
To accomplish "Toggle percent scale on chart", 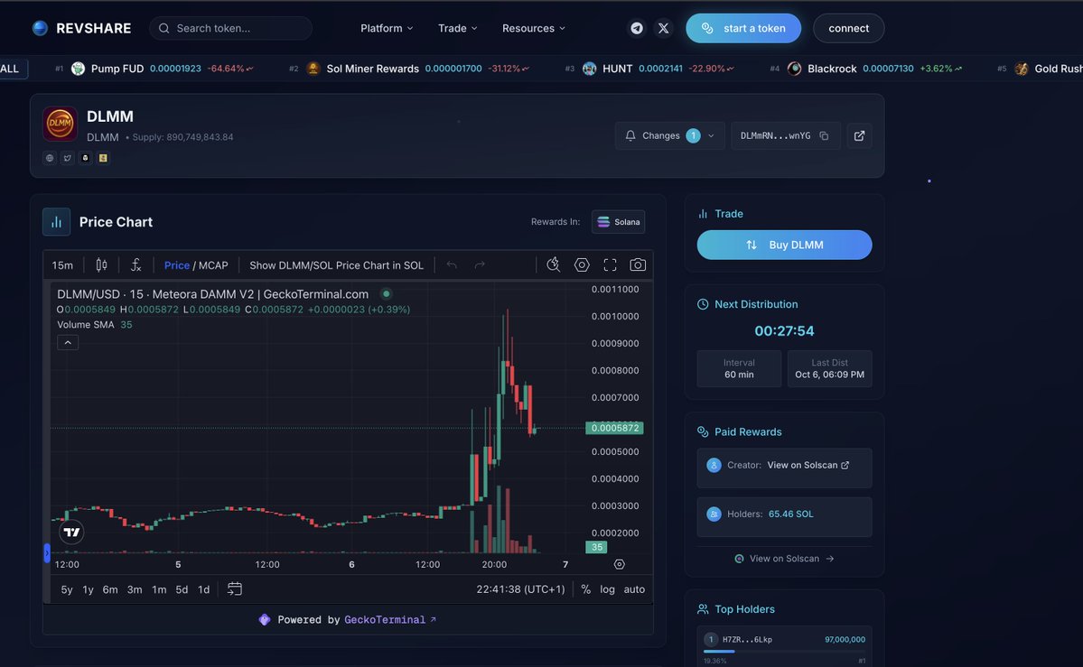I will [x=585, y=589].
